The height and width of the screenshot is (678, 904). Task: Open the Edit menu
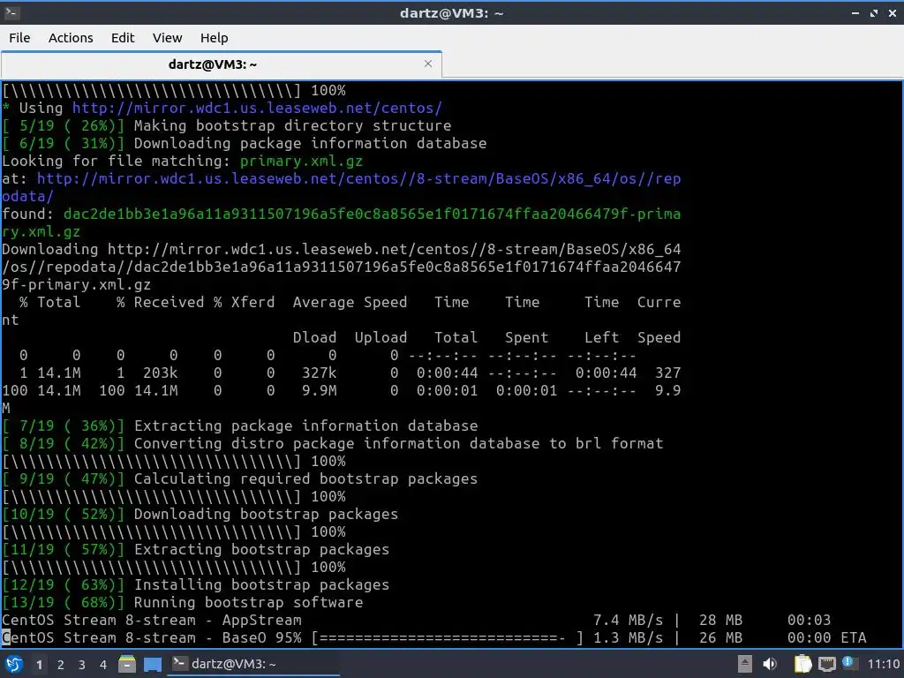122,38
